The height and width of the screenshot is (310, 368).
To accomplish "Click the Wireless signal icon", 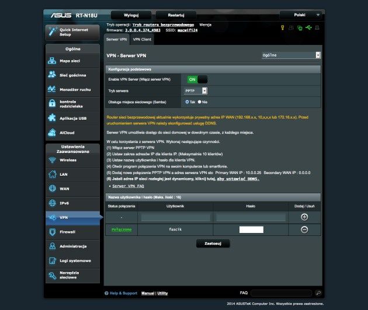I will (x=52, y=160).
